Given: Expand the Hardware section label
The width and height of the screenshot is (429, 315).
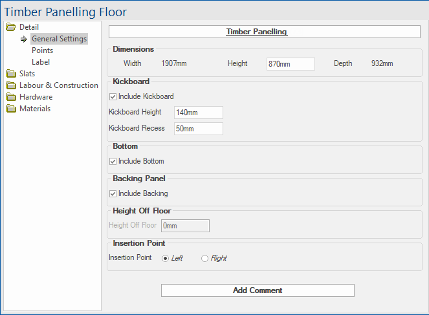Looking at the screenshot, I should 36,97.
